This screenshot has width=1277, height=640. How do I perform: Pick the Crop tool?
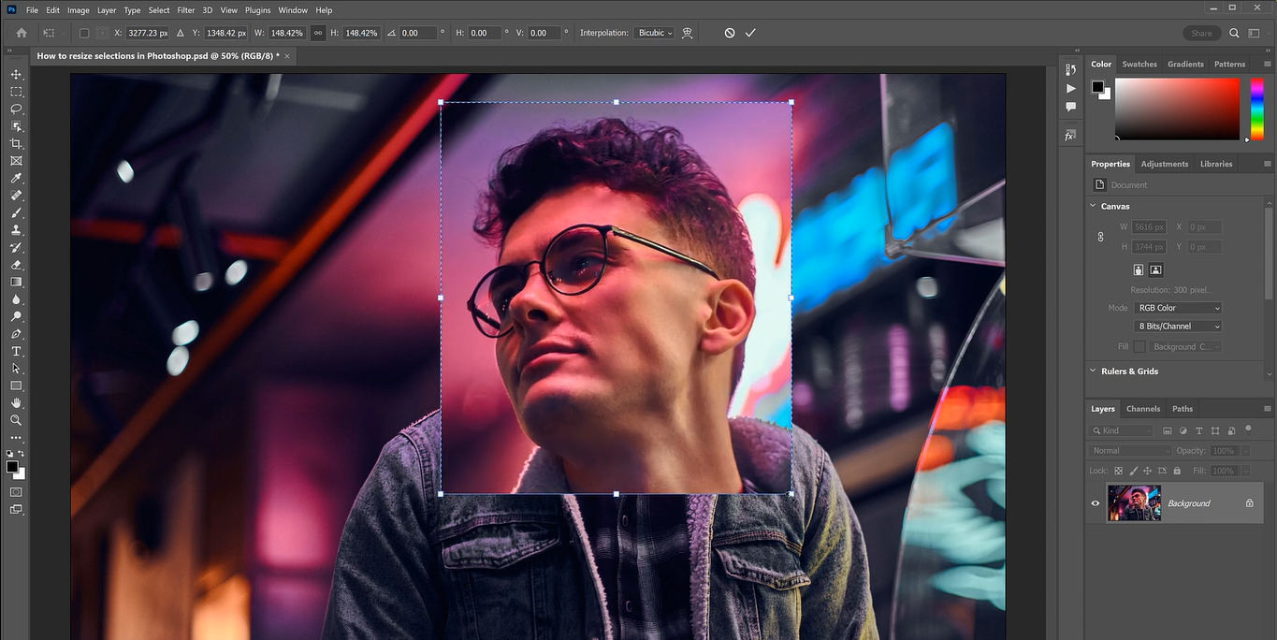tap(16, 143)
